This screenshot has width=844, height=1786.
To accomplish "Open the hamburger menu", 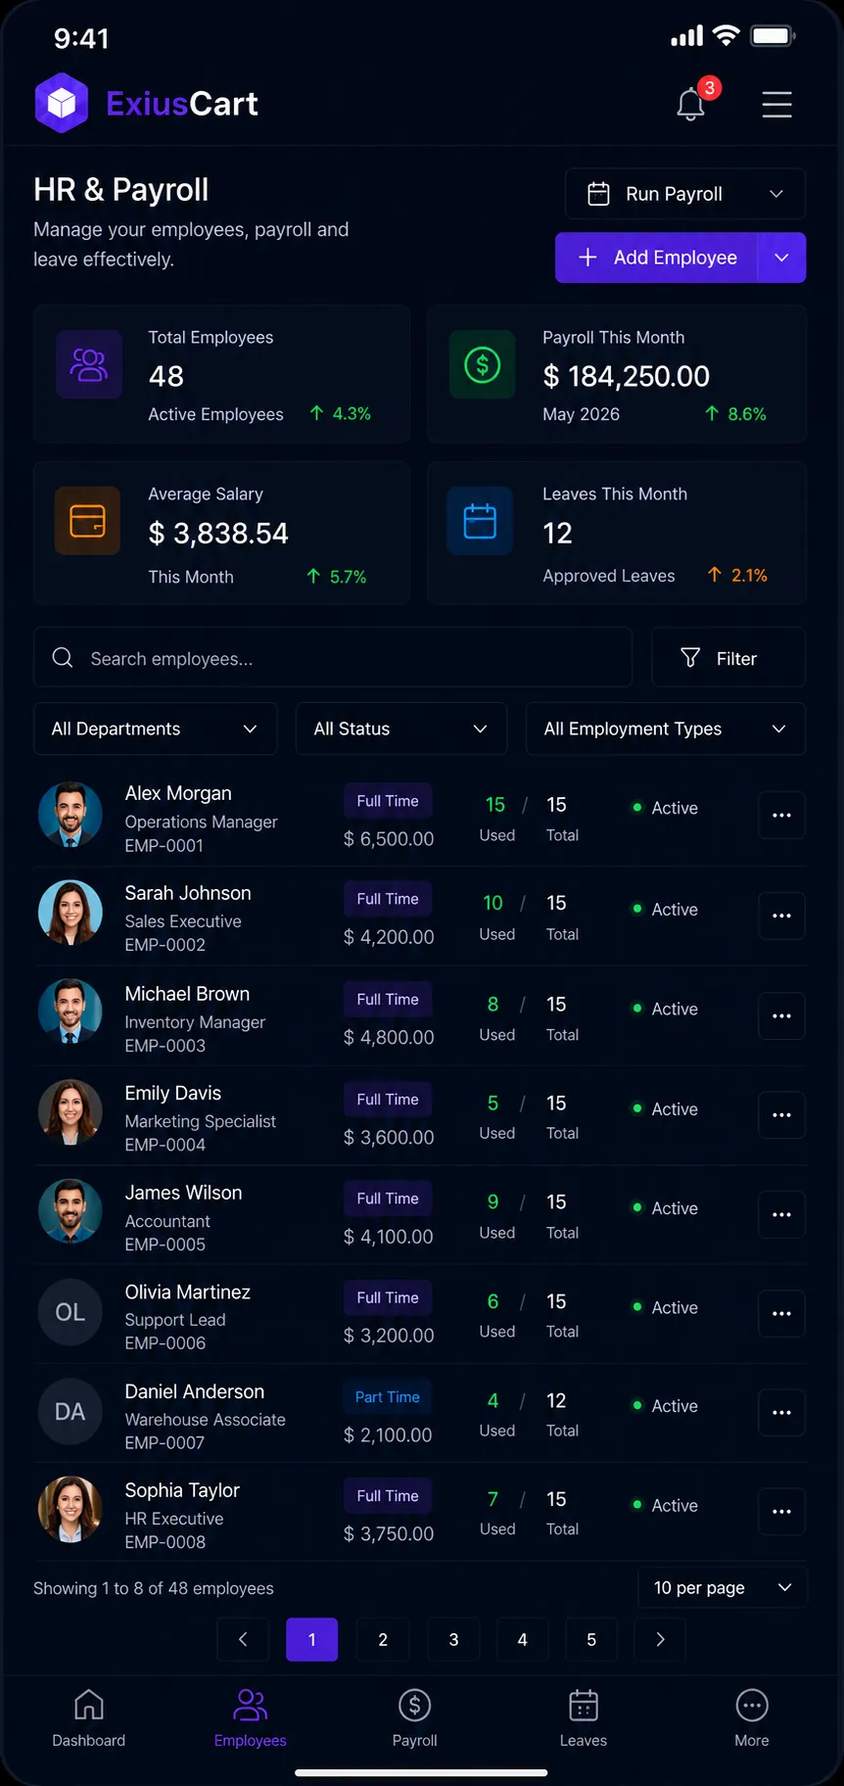I will [776, 104].
